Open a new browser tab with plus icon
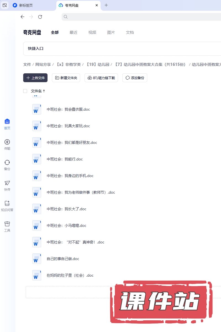221x332 pixels. coord(106,5)
